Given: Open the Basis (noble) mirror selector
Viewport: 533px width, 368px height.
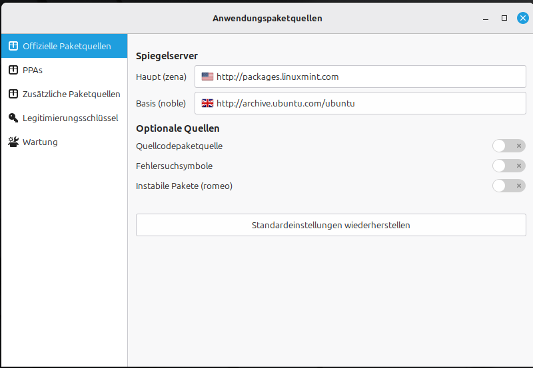Looking at the screenshot, I should coord(360,103).
